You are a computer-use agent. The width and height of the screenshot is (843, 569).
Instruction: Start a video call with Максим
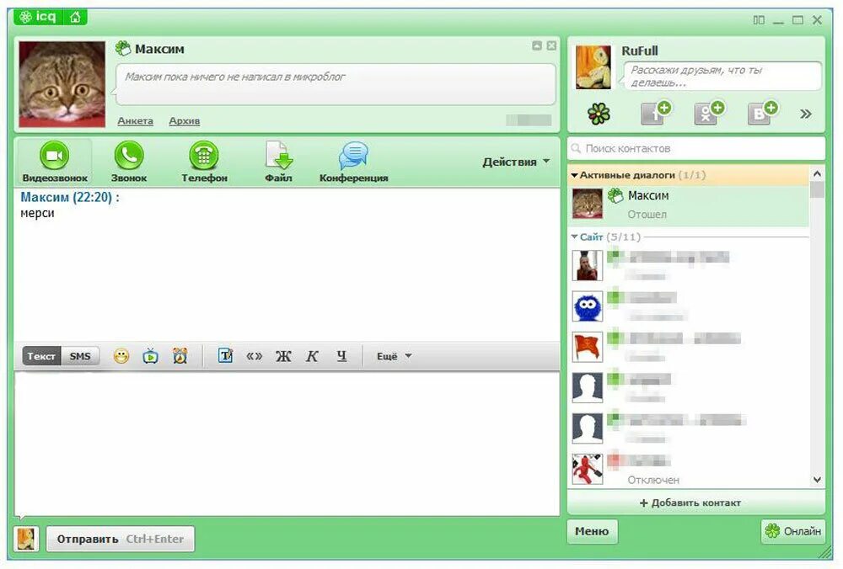54,162
